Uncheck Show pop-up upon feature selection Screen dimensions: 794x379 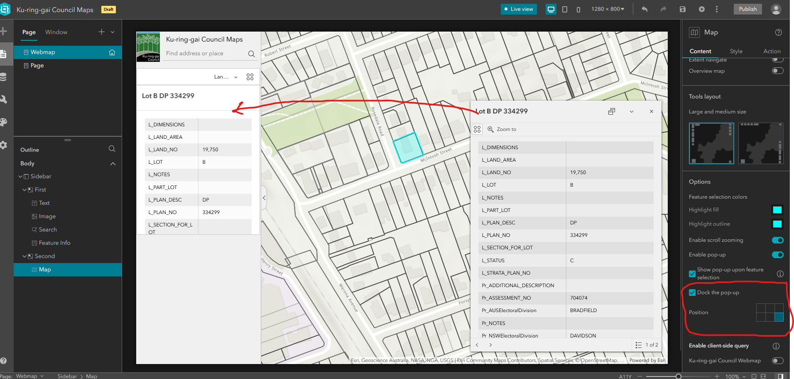coord(692,274)
